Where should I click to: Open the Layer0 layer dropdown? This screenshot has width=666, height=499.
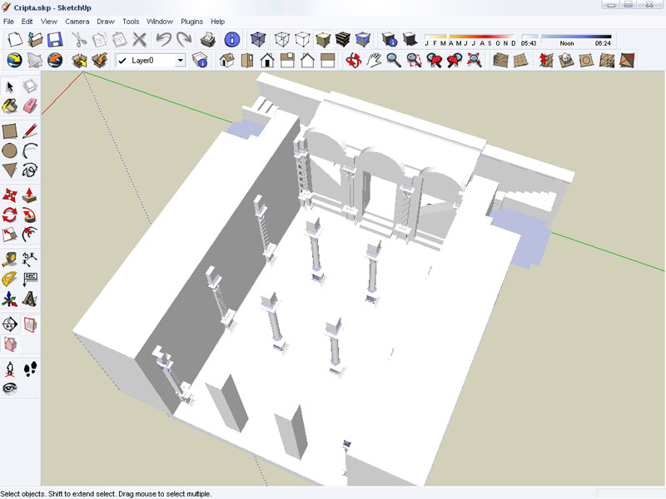click(x=181, y=61)
